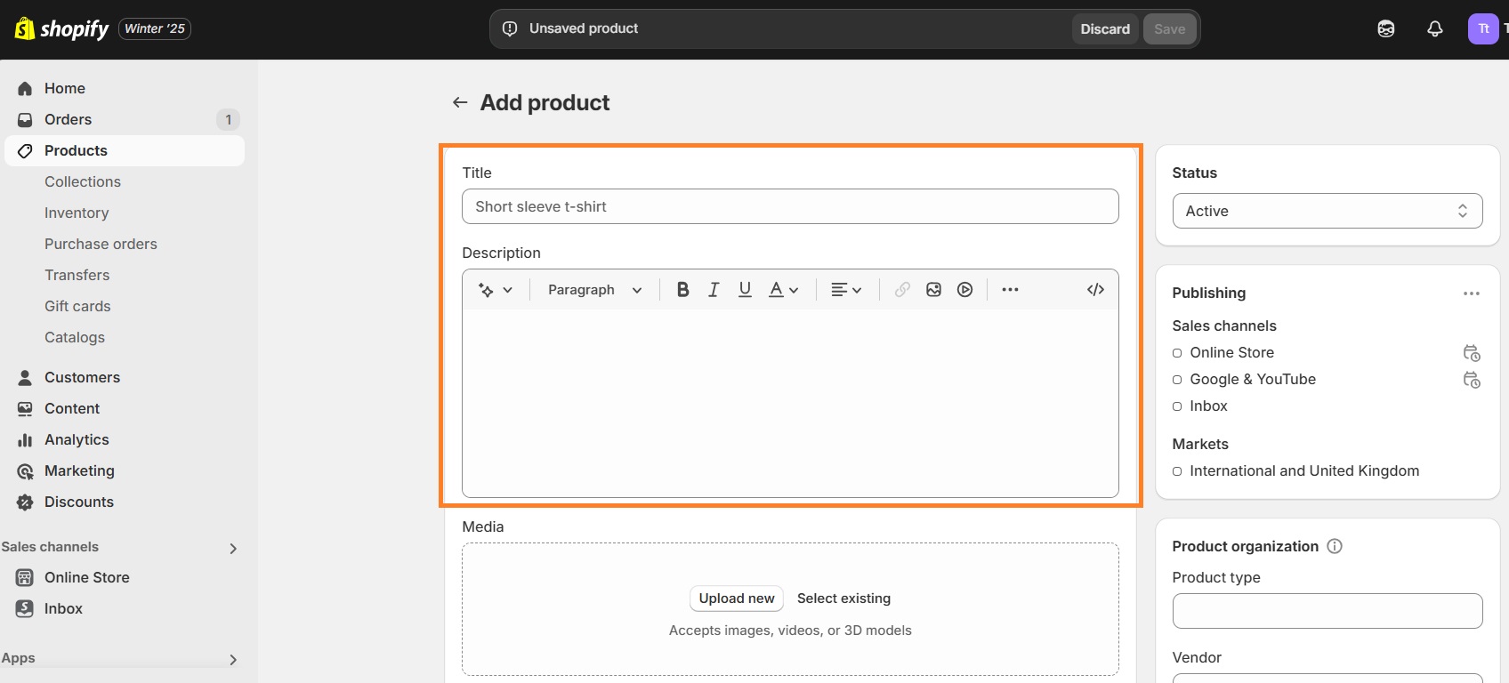The image size is (1509, 683).
Task: Open the text alignment options
Action: (x=846, y=290)
